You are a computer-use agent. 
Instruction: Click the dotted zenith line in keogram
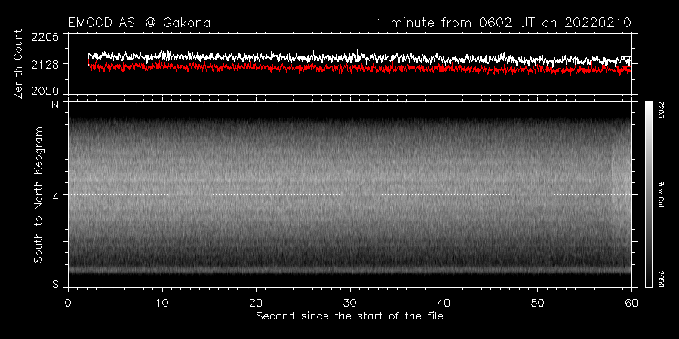coord(350,194)
